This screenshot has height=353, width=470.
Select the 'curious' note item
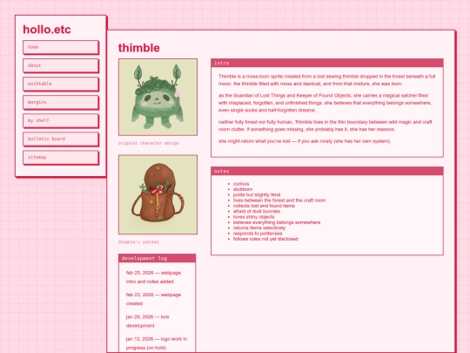pyautogui.click(x=241, y=184)
